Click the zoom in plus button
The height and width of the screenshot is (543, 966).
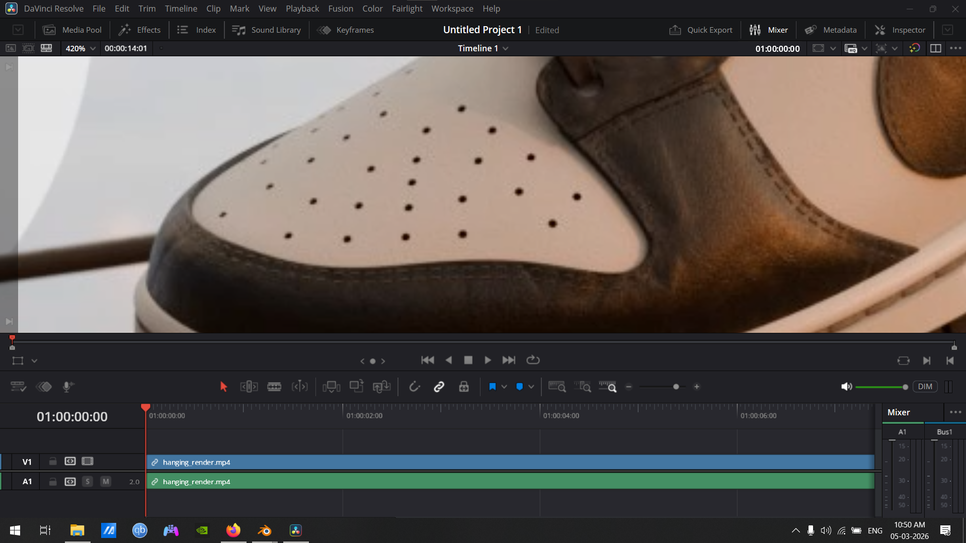pos(697,387)
